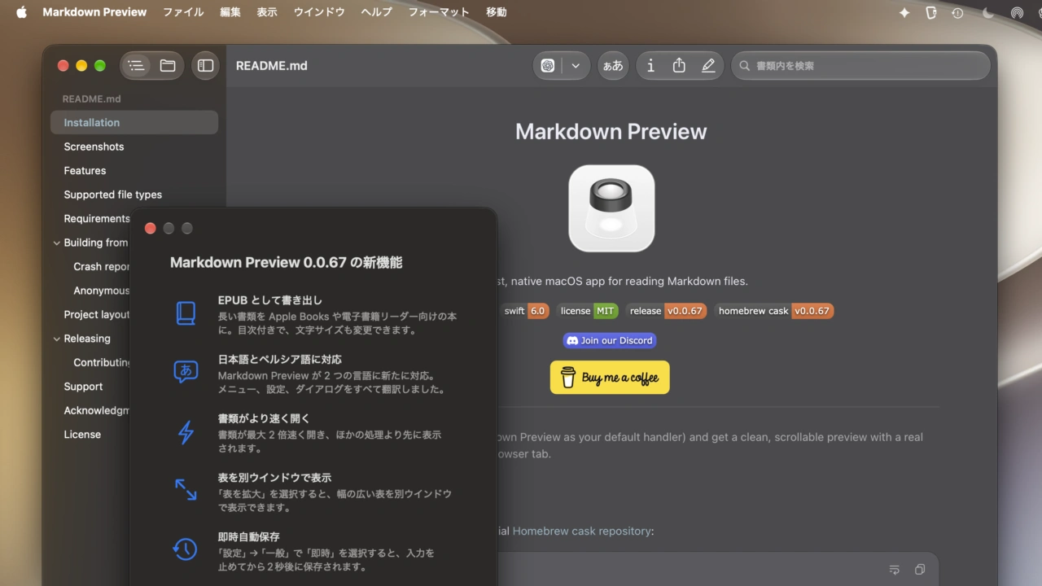1042x586 pixels.
Task: Click the pencil edit icon
Action: pyautogui.click(x=708, y=66)
